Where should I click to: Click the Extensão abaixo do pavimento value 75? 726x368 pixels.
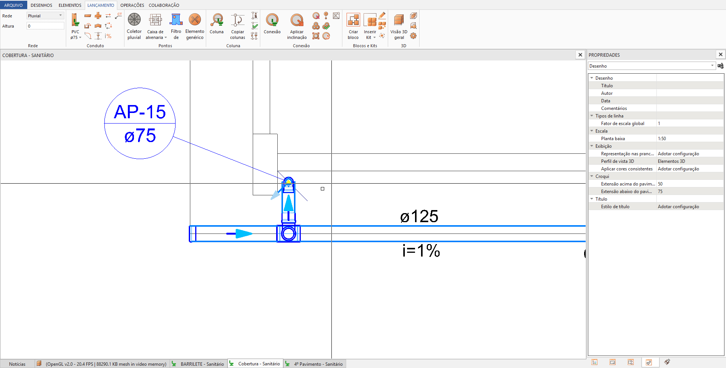(690, 191)
